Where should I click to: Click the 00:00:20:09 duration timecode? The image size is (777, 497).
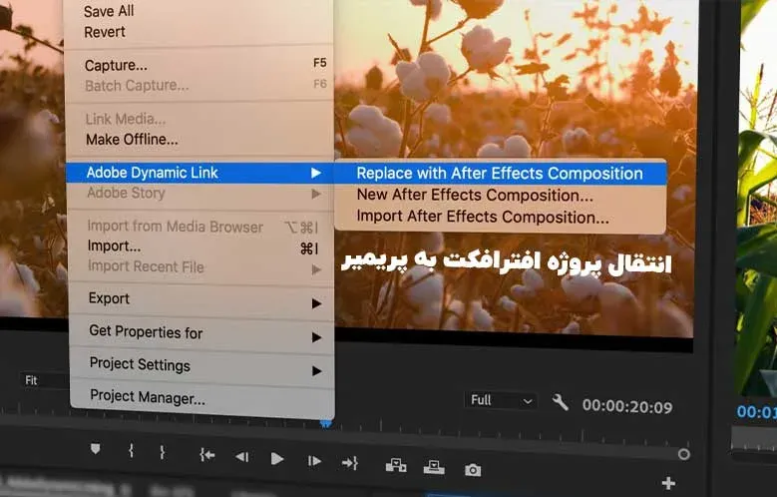click(x=627, y=407)
